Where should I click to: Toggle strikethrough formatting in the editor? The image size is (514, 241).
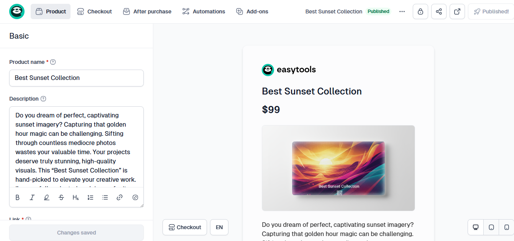point(61,197)
